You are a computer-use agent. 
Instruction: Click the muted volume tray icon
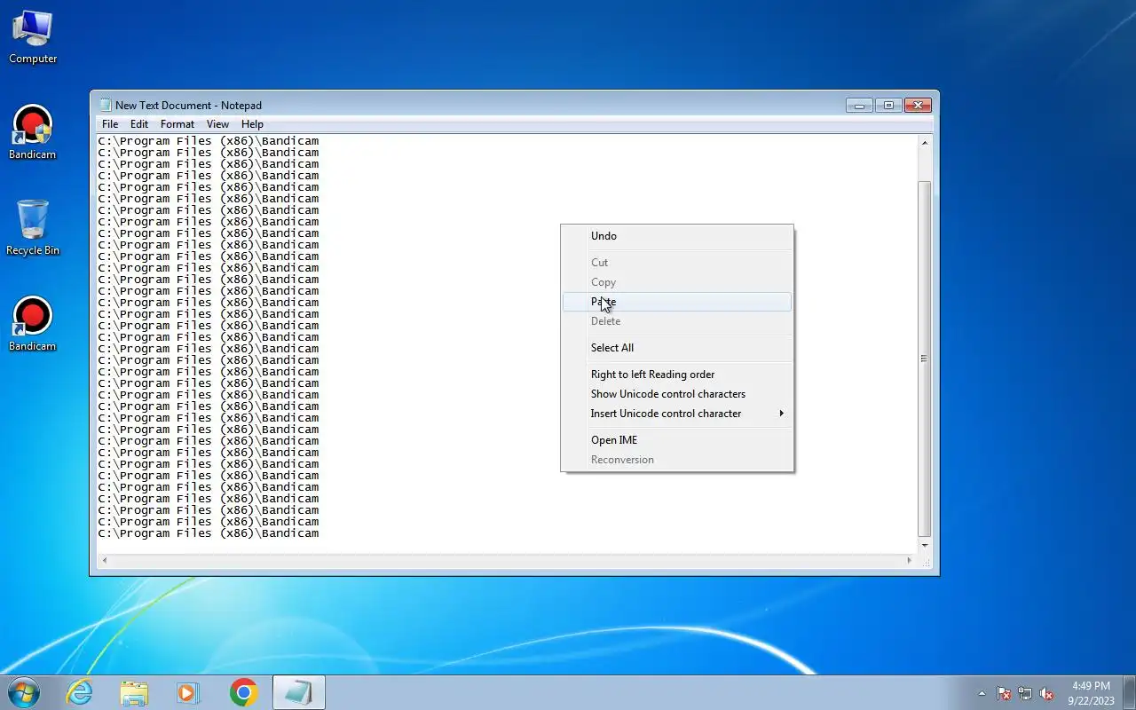point(1046,693)
